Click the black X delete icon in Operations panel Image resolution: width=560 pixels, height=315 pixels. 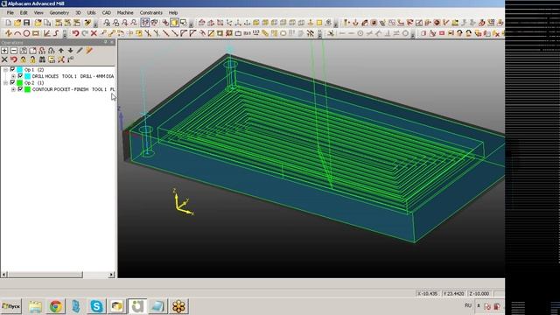pyautogui.click(x=4, y=59)
